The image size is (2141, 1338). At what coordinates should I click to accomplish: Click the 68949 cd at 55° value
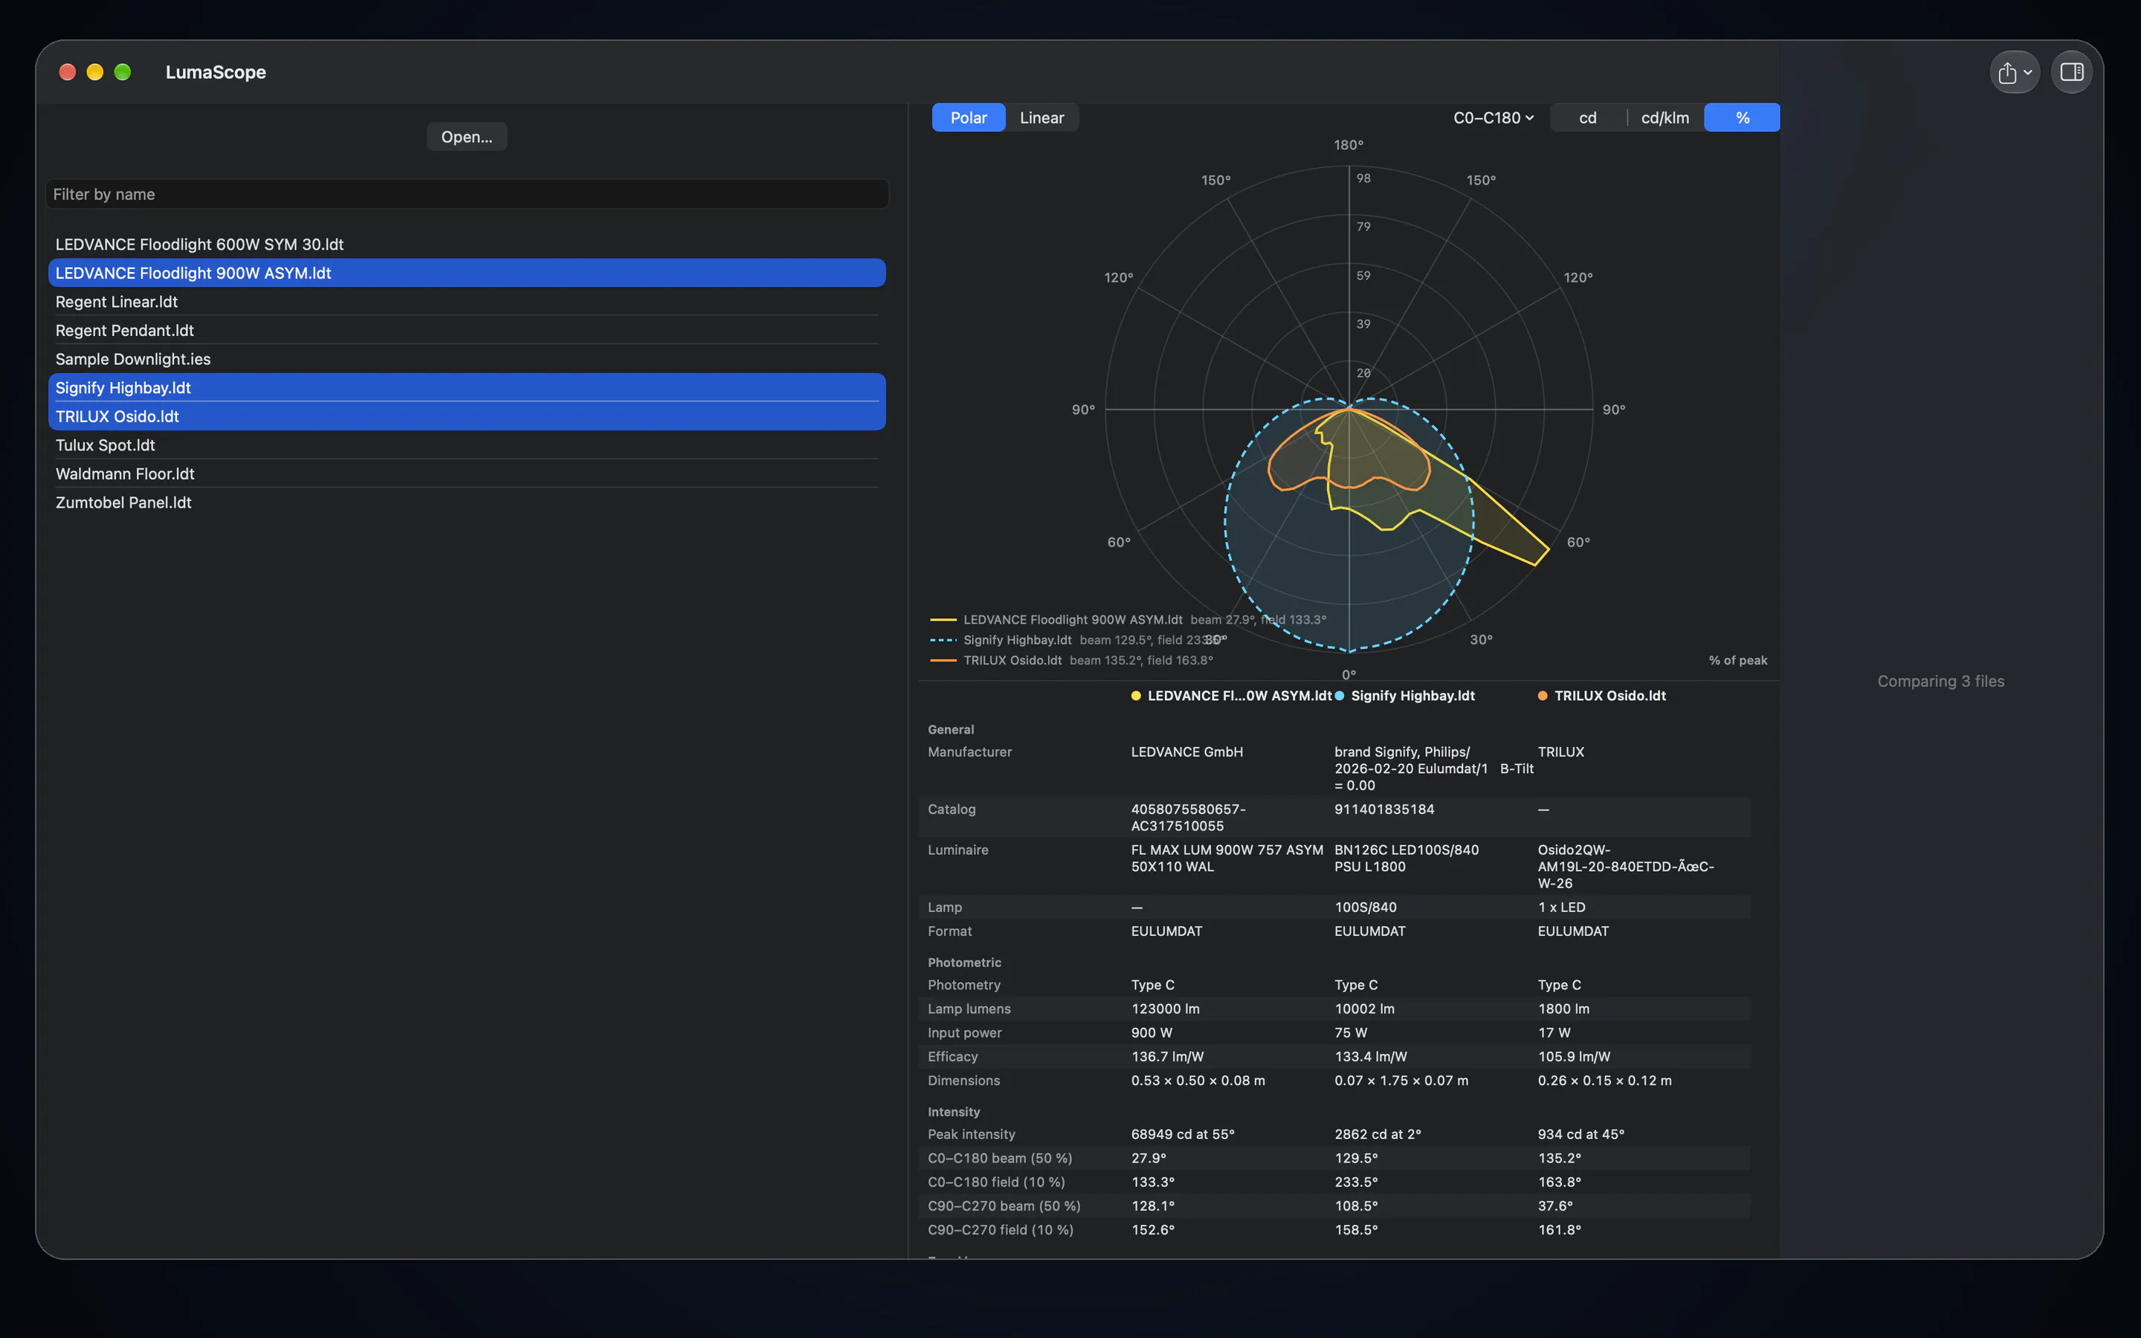point(1183,1134)
